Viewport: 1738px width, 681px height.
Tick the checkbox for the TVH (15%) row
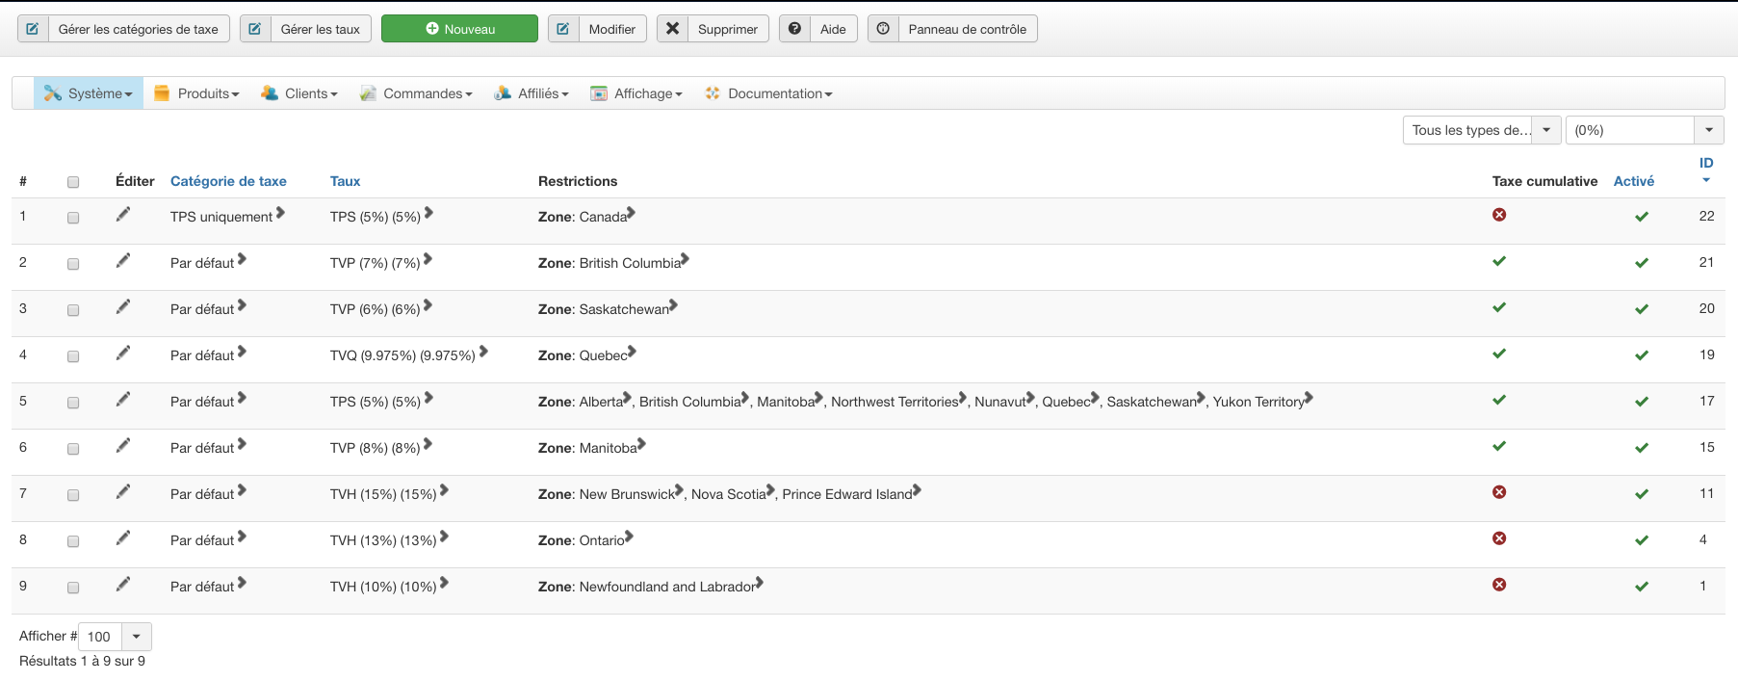(x=73, y=495)
